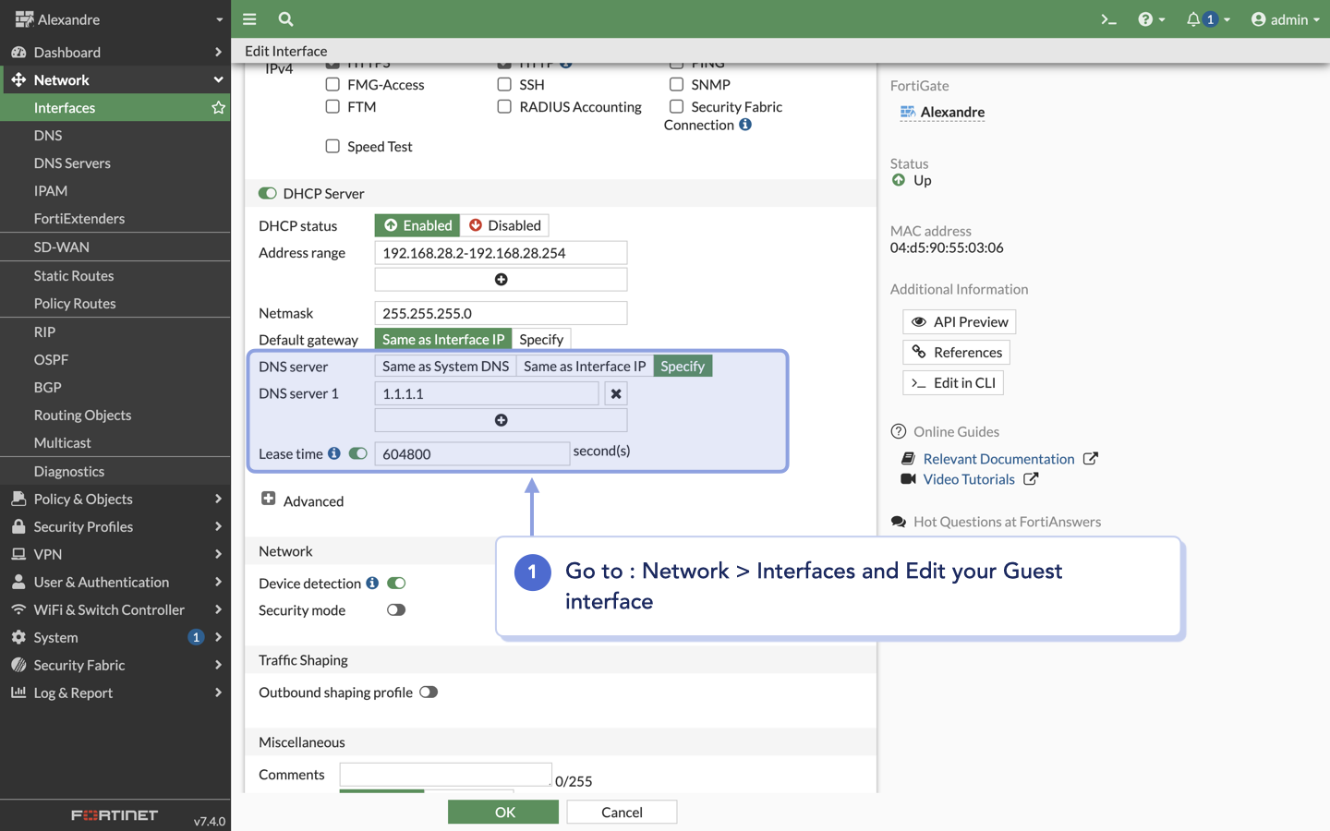Add another DNS server with the plus icon

click(501, 420)
